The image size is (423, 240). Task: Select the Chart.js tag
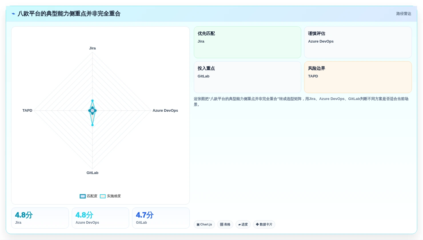[x=204, y=225]
